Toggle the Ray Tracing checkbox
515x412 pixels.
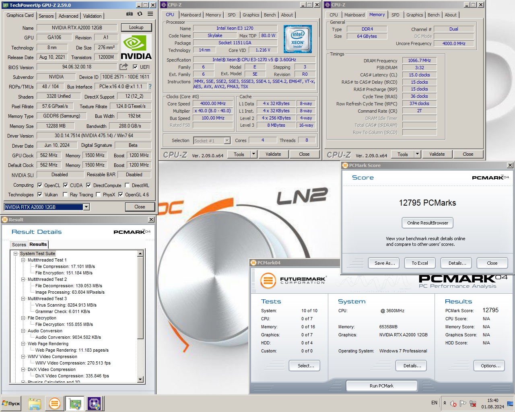66,195
